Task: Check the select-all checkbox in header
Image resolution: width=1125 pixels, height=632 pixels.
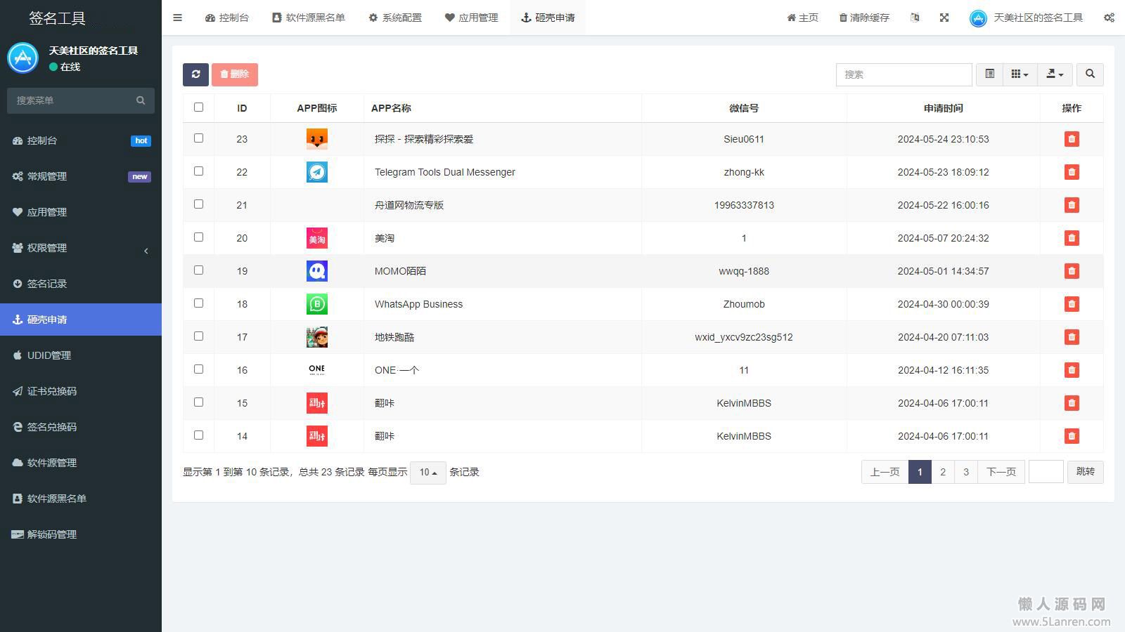Action: click(x=198, y=107)
